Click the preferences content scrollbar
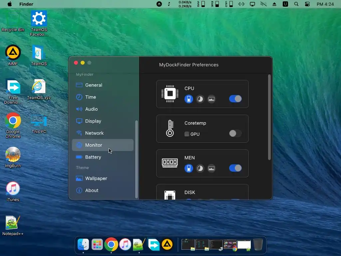341x256 pixels. [x=269, y=117]
